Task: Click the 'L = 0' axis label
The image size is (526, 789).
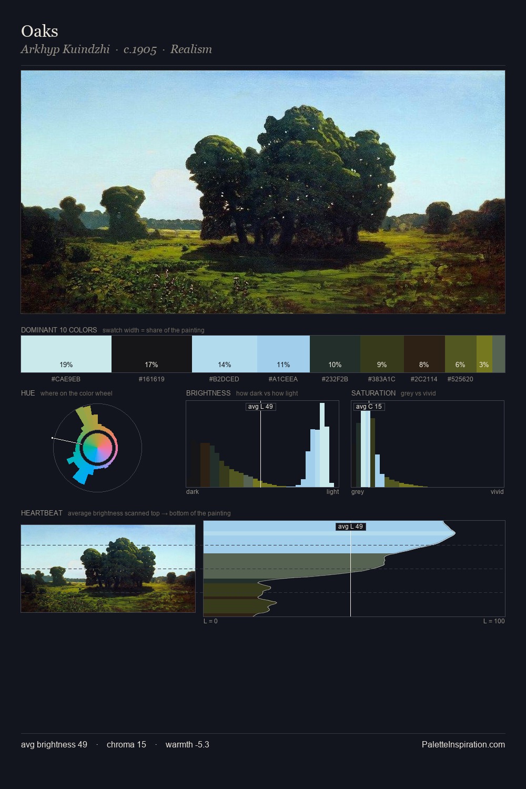Action: click(x=210, y=621)
